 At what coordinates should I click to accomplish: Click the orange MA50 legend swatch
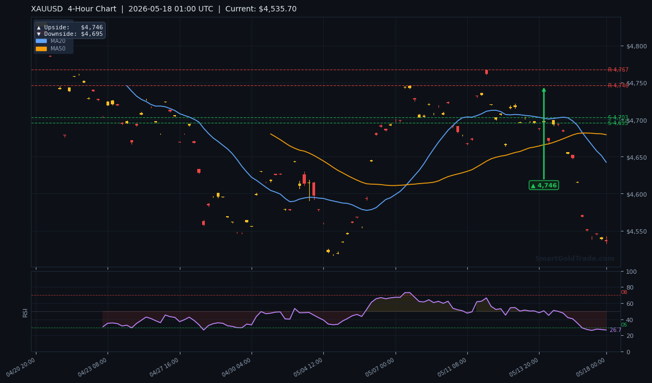41,49
